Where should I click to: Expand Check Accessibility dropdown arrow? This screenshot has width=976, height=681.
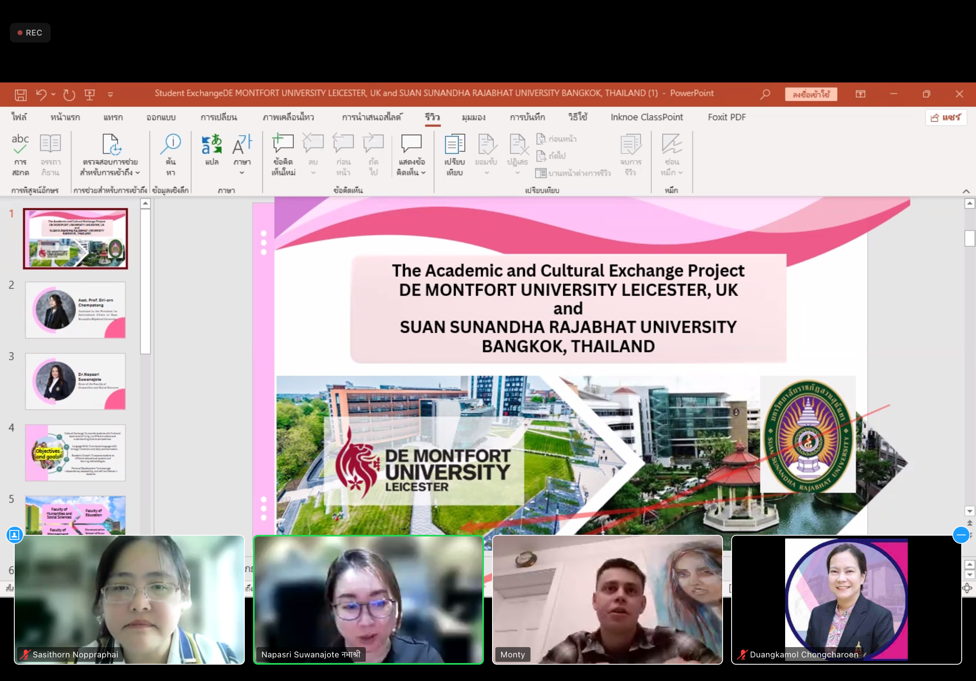tap(138, 173)
